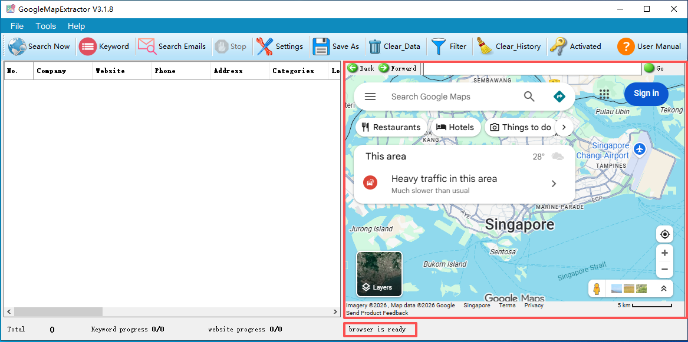Open Settings wrench icon
688x342 pixels.
(x=265, y=47)
